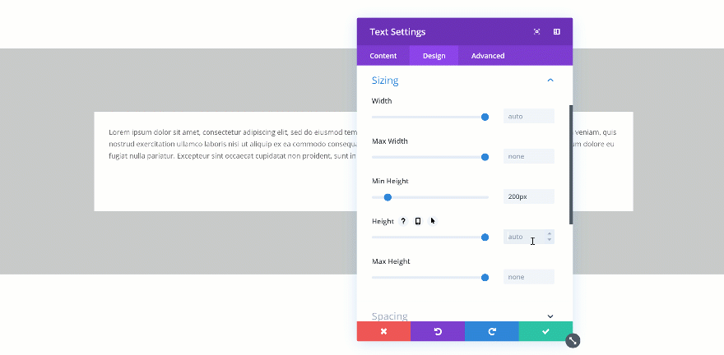
Task: Expand the Spacing section
Action: tap(550, 316)
